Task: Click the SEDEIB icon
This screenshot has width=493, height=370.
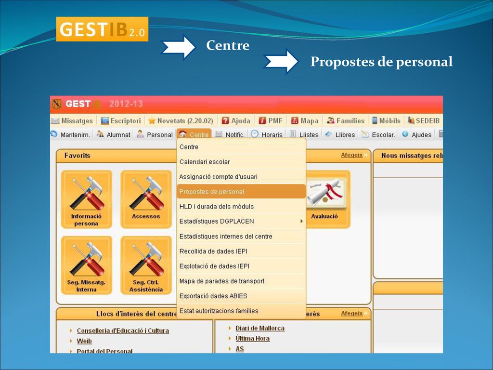Action: click(x=411, y=120)
